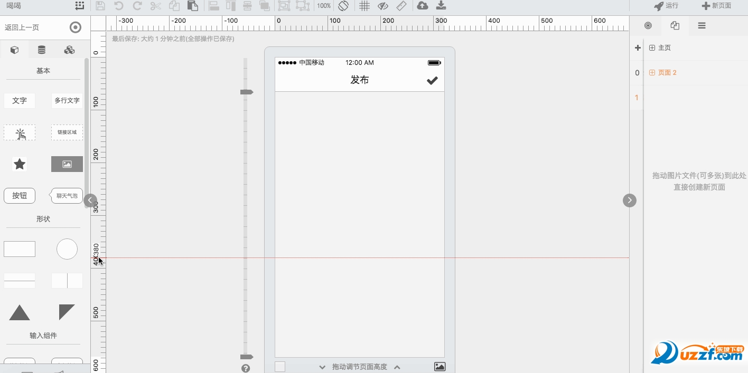Run the prototype with 运行
748x373 pixels.
click(x=666, y=6)
